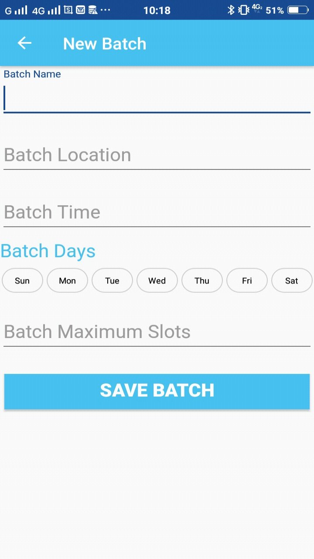
Task: Tap the Batch Maximum Slots field
Action: 157,332
